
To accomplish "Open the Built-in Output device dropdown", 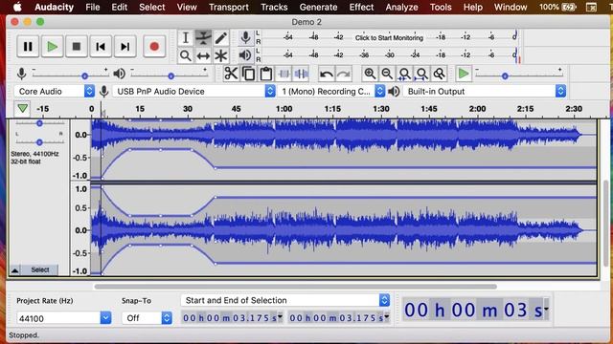I will point(485,92).
